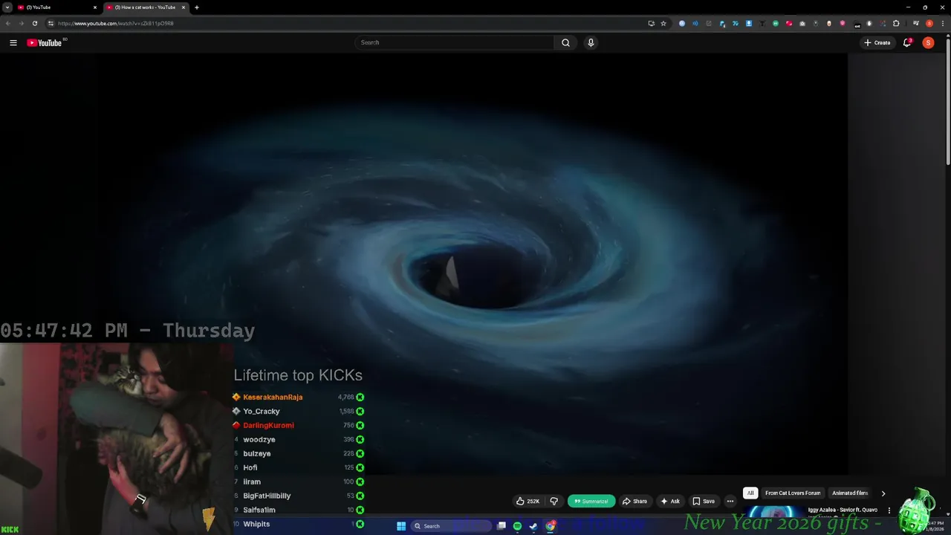Screen dimensions: 951x535
Task: Open the options menu for the Iggy Azalea video
Action: point(889,510)
